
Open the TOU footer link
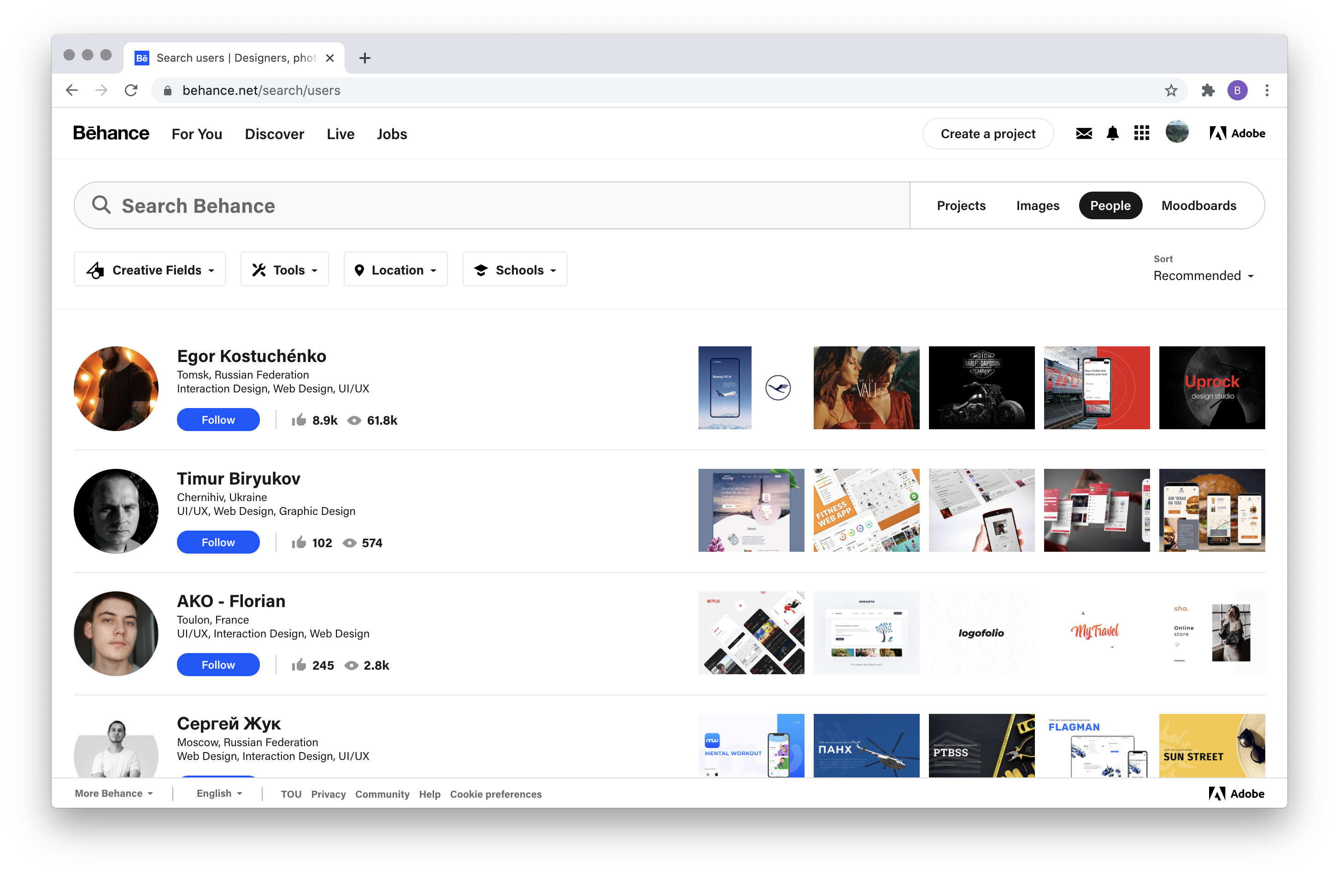point(291,794)
